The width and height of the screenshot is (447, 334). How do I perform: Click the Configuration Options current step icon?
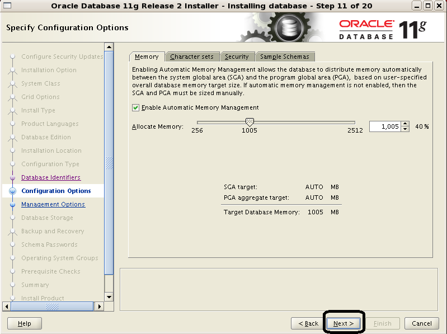[12, 191]
